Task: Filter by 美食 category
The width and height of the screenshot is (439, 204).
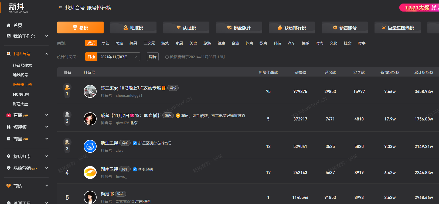Action: (193, 43)
